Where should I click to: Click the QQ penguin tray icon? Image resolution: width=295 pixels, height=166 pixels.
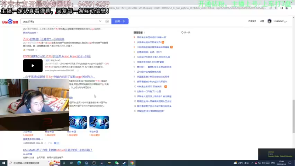[x=256, y=163]
